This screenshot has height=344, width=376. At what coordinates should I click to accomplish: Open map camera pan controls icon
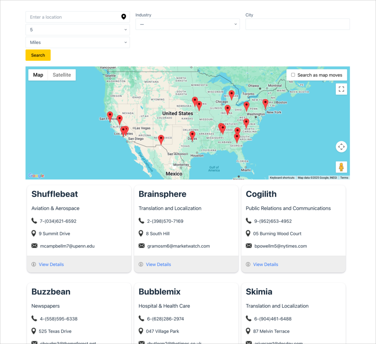tap(341, 146)
